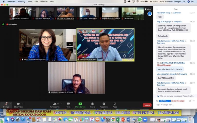Viewport: 197px width, 123px height.
Task: Click Wi-Fi status icon in menu bar
Action: (137, 2)
